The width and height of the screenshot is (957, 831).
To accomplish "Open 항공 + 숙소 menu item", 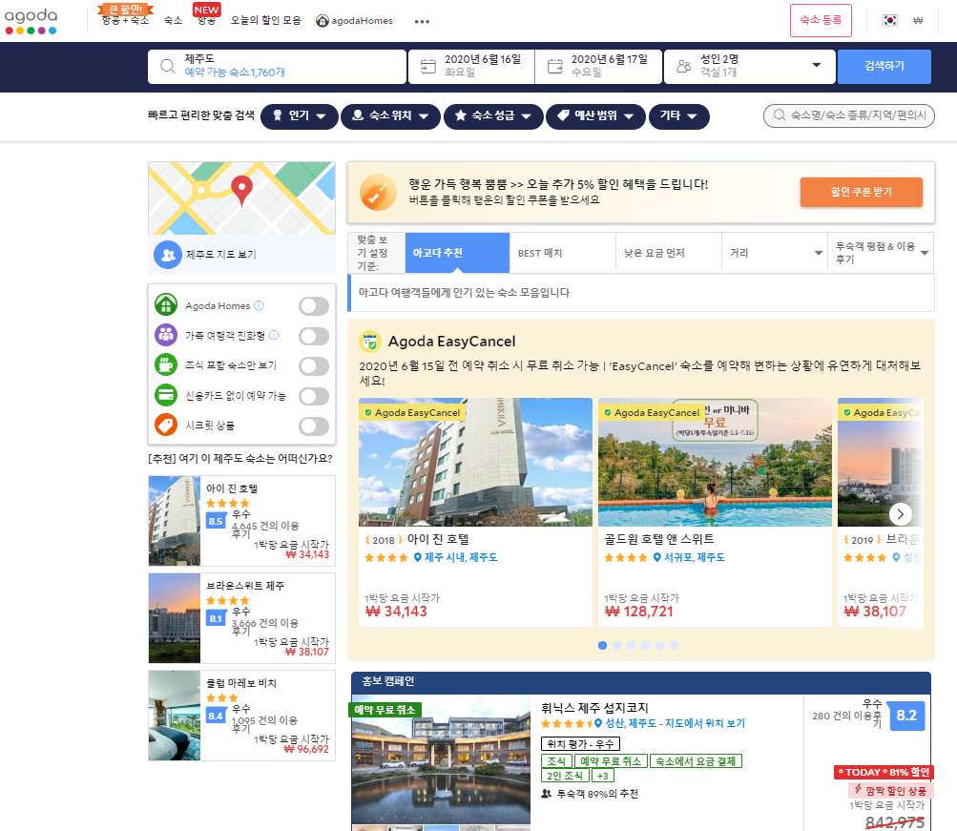I will point(125,20).
